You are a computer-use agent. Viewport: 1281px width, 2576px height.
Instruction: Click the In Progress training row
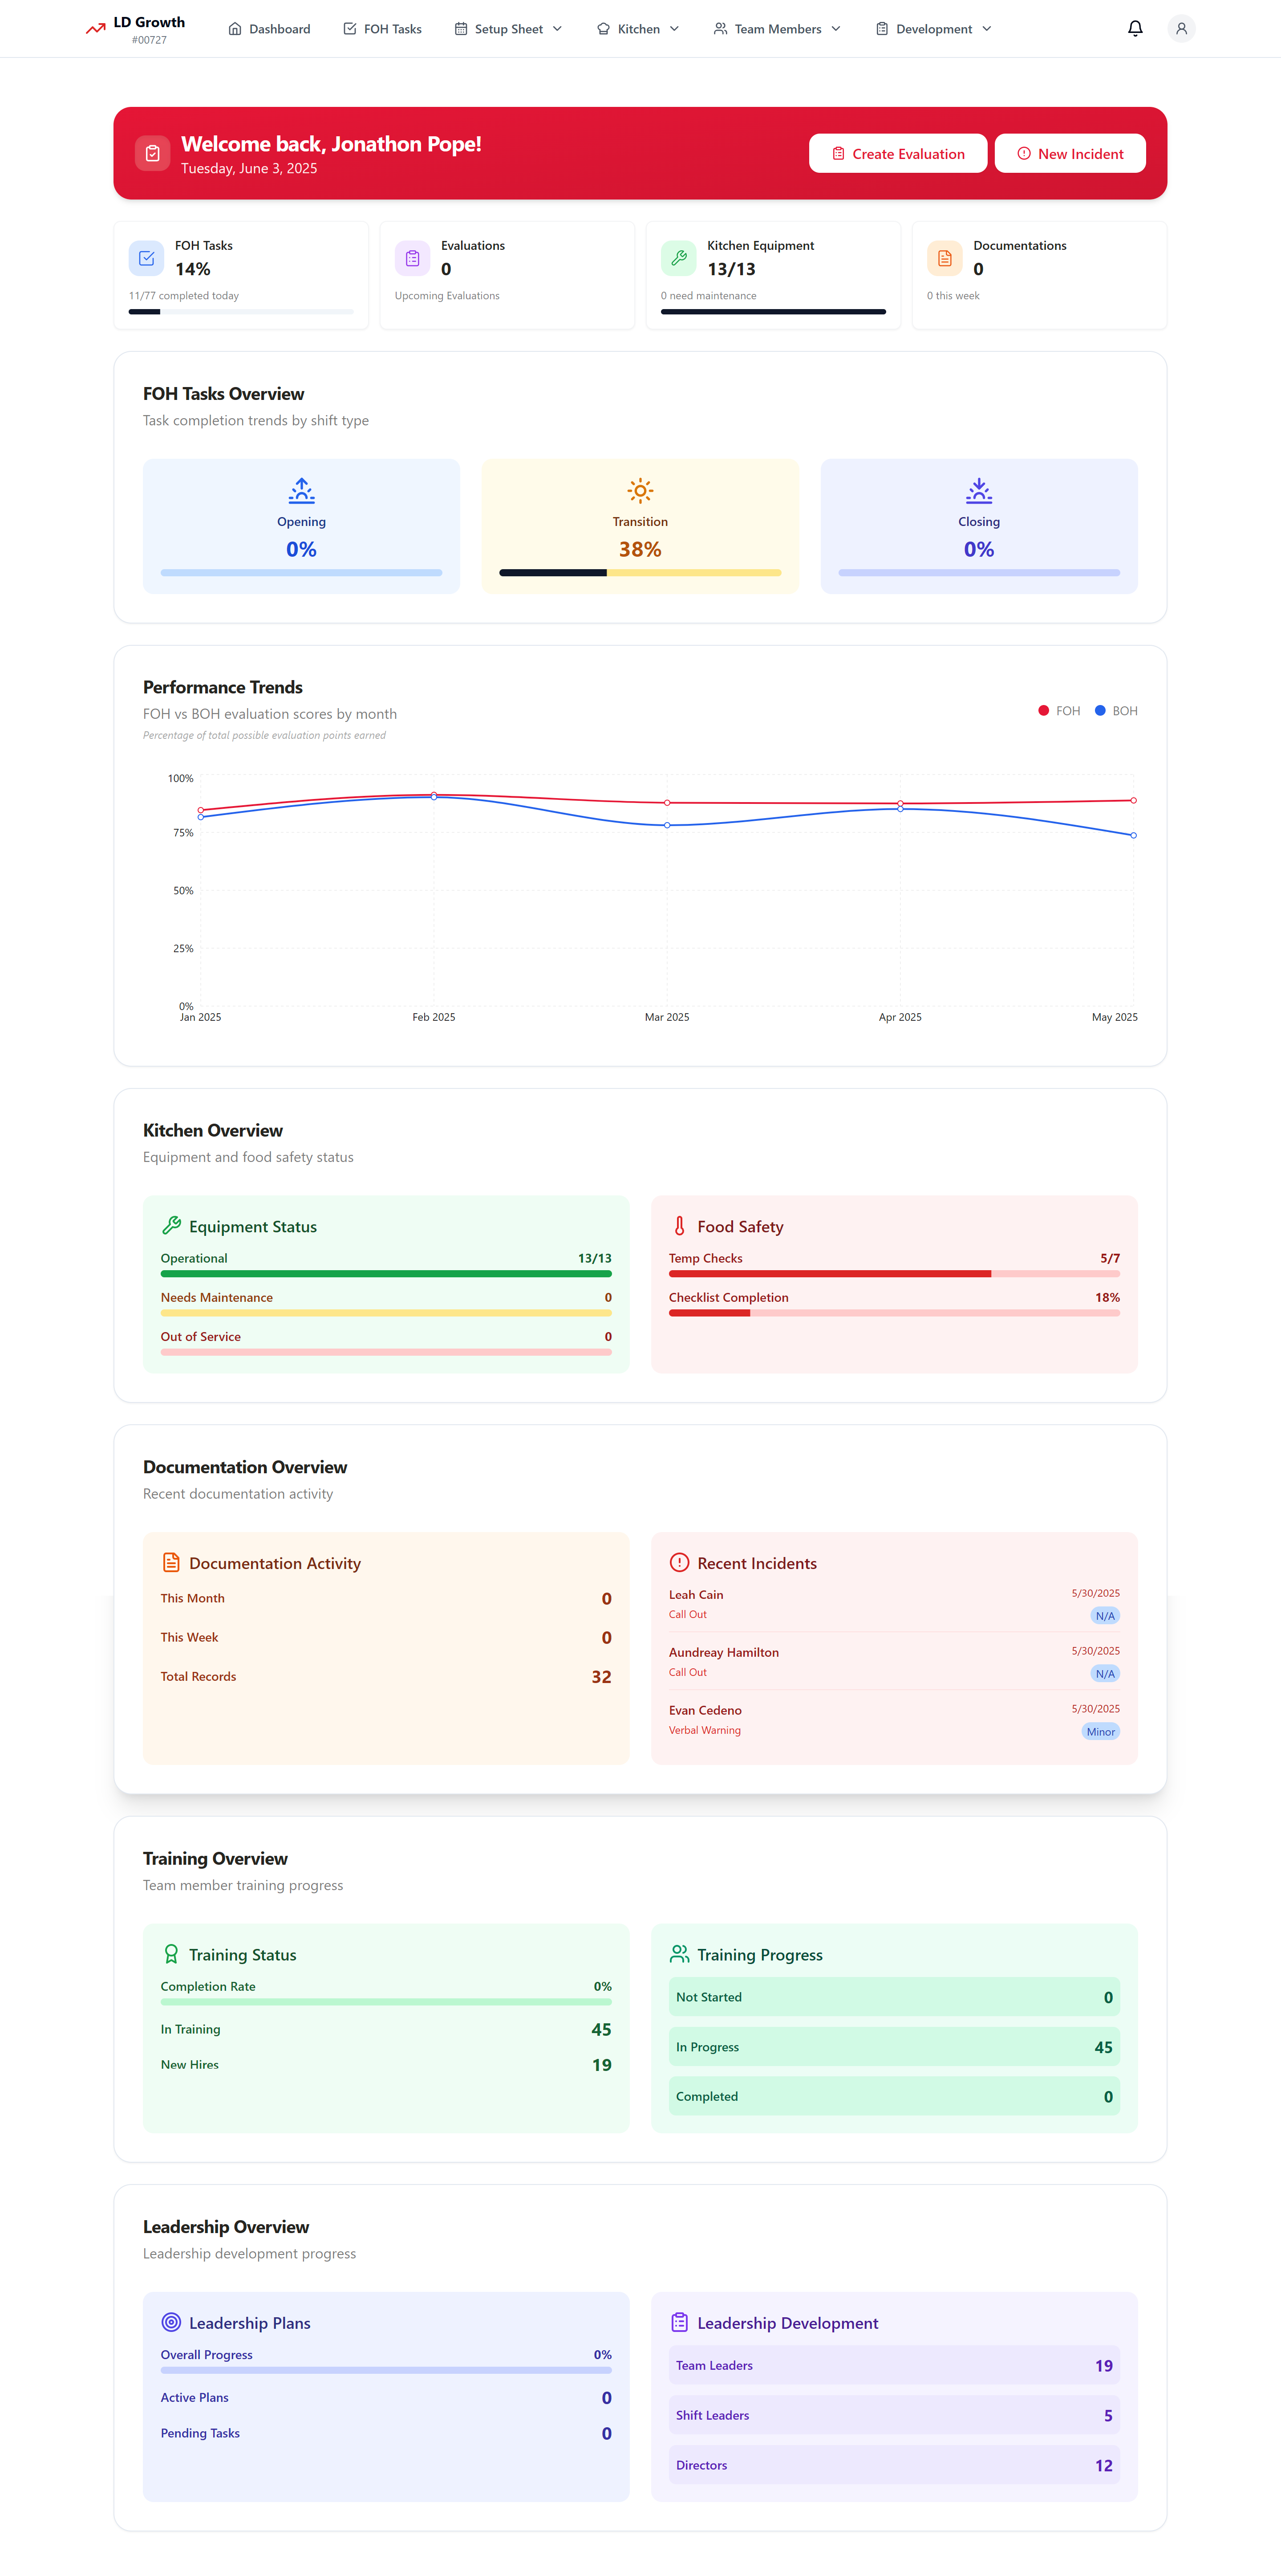[x=894, y=2047]
